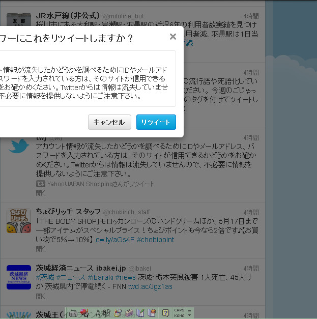This screenshot has height=319, width=317.
Task: Click the IME keyboard input icon
Action: [x=73, y=313]
